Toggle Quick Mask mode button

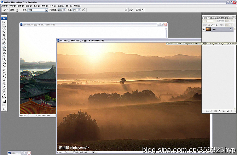tap(4, 105)
